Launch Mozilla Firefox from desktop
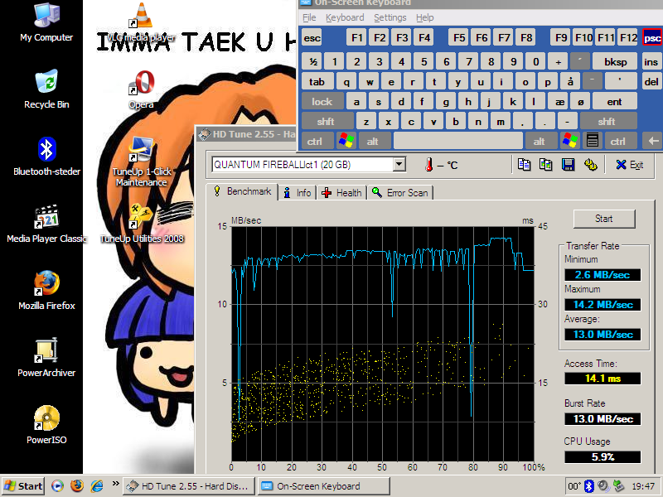663x497 pixels. [x=46, y=291]
